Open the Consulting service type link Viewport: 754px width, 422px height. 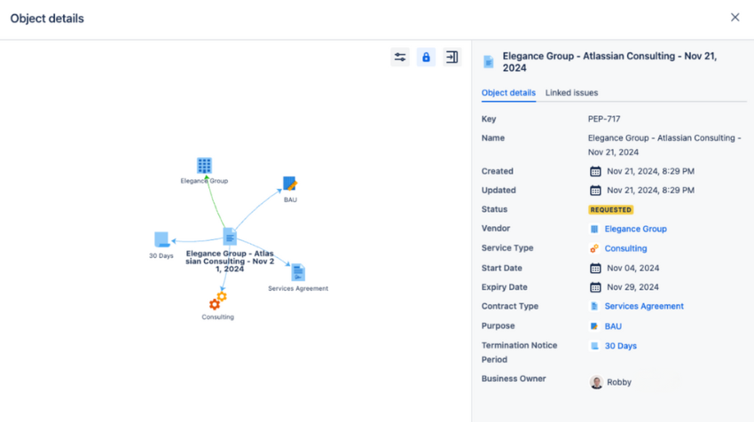pos(625,248)
